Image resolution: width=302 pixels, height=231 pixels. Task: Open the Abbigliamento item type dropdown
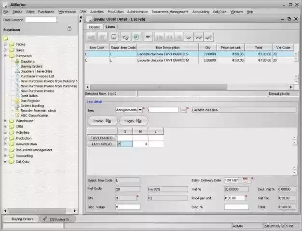140,110
